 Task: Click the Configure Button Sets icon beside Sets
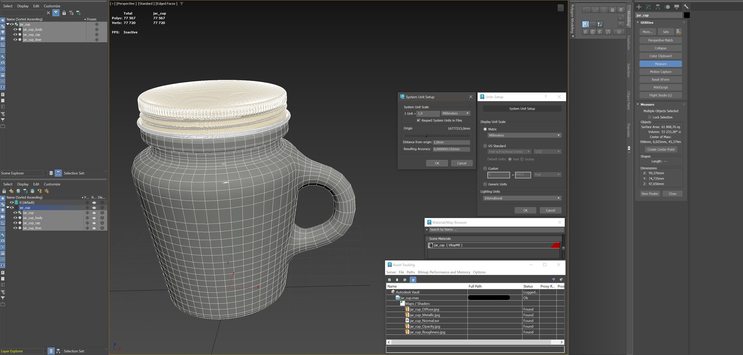click(x=678, y=32)
